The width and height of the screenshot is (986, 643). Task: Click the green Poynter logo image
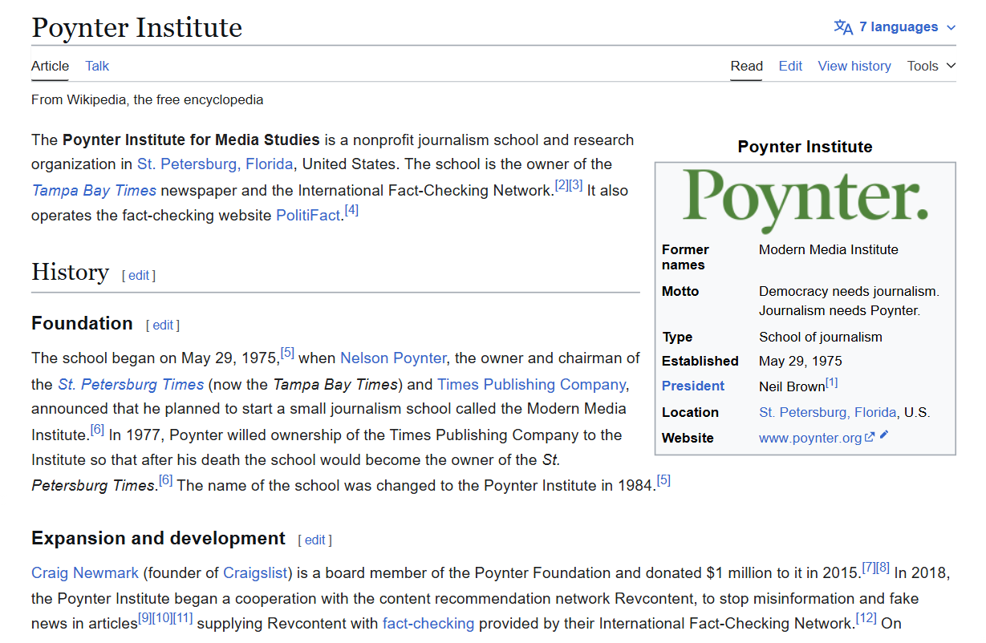click(x=805, y=196)
